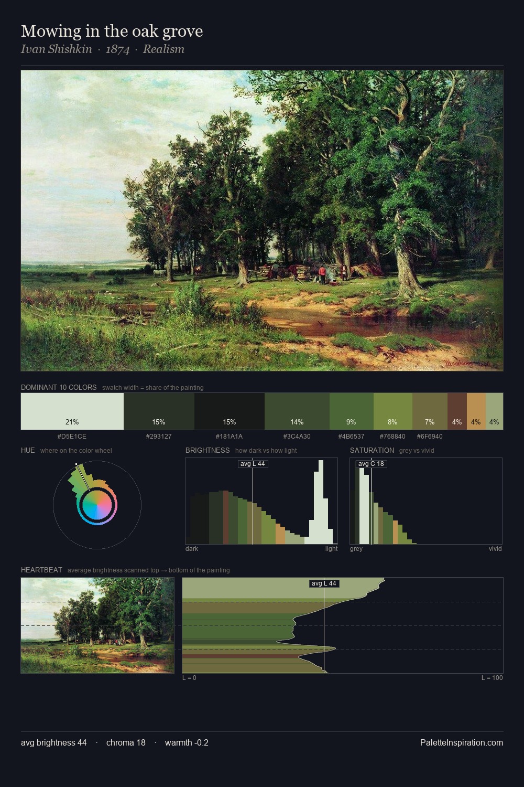
Task: Select the #D5E1CE 21% color swatch
Action: [72, 411]
